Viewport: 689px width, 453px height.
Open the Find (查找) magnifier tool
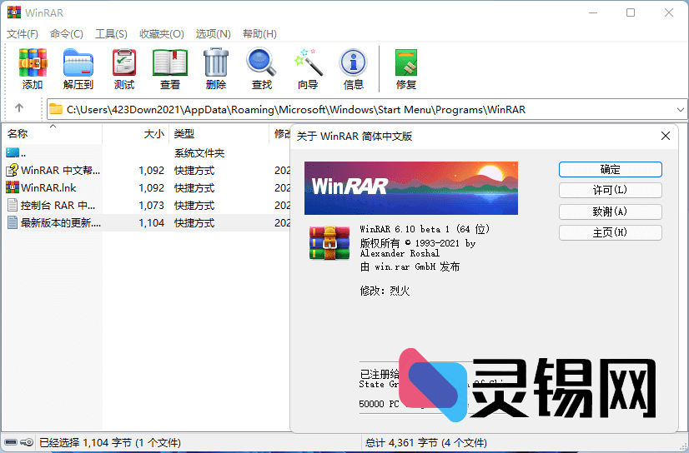(262, 69)
